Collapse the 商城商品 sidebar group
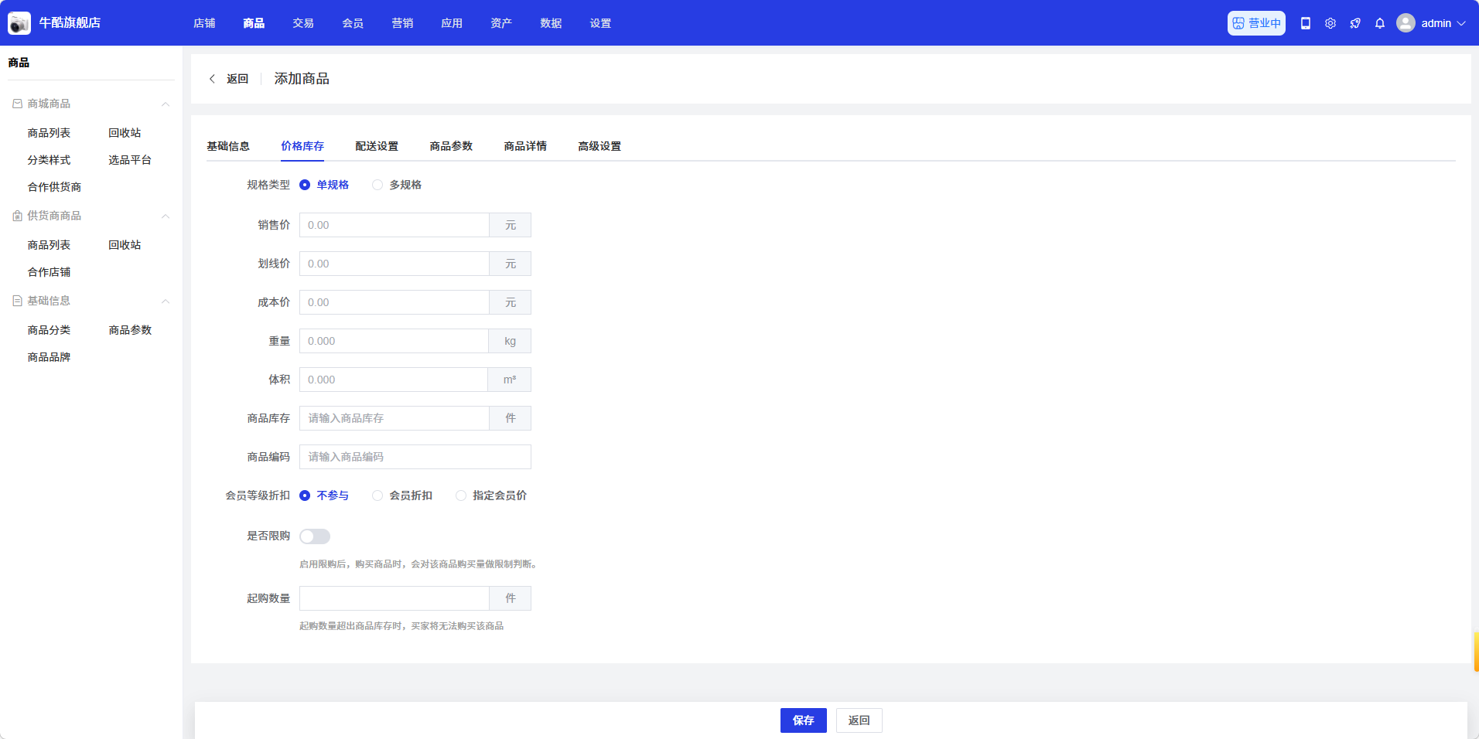Image resolution: width=1479 pixels, height=739 pixels. 165,104
